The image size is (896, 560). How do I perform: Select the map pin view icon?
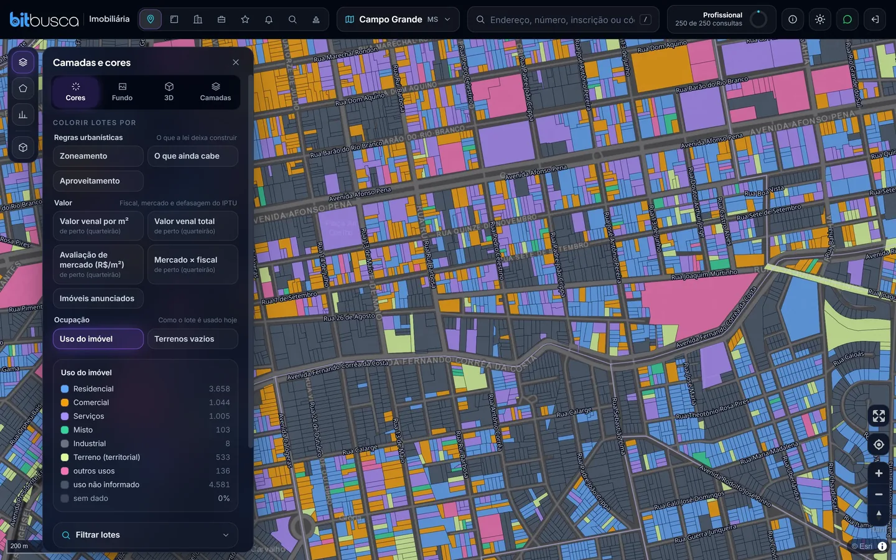(151, 19)
